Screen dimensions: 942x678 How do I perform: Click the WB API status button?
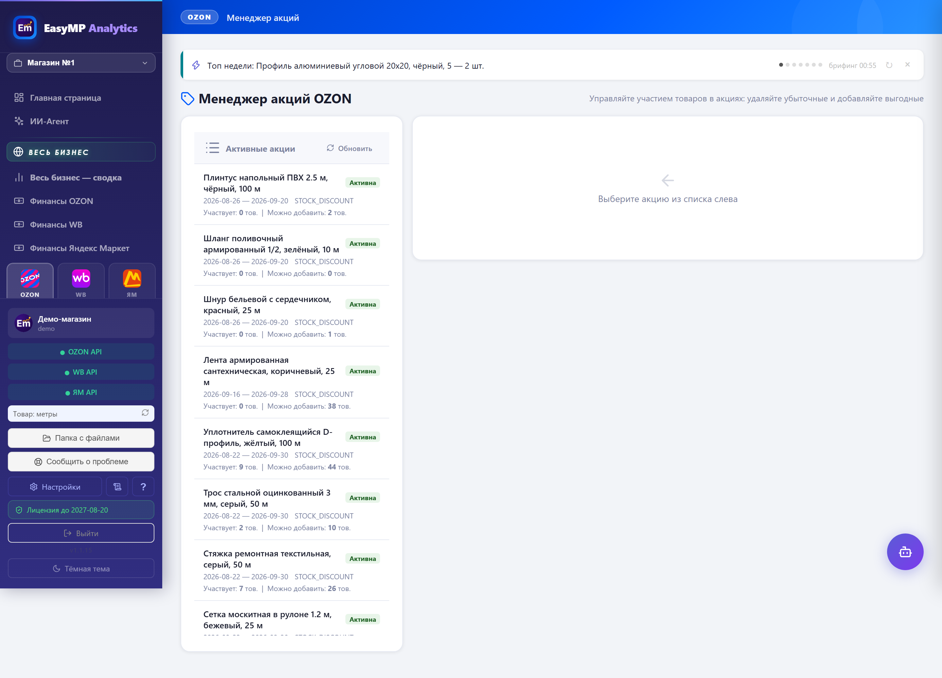(x=81, y=372)
